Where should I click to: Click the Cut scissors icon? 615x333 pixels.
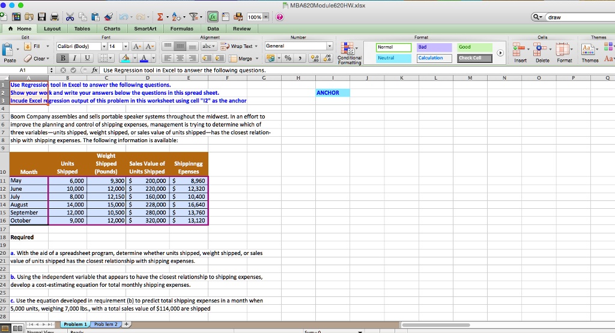click(x=70, y=17)
